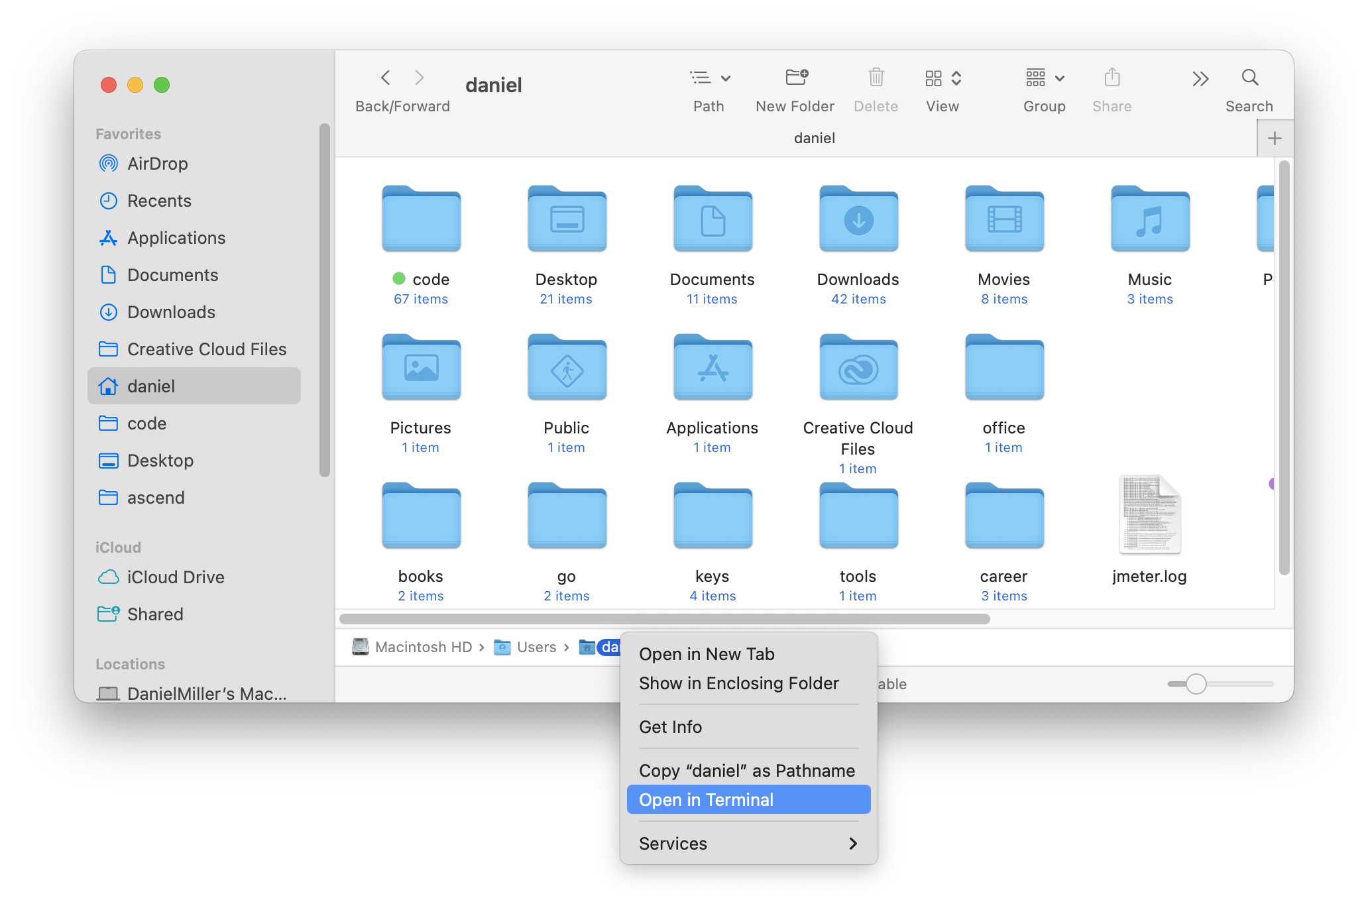The width and height of the screenshot is (1368, 900).
Task: Go back with the Back arrow
Action: click(x=386, y=78)
